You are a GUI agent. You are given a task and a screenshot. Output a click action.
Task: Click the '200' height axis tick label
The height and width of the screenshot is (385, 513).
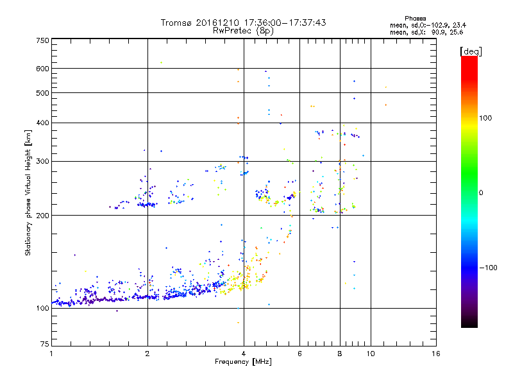click(42, 216)
